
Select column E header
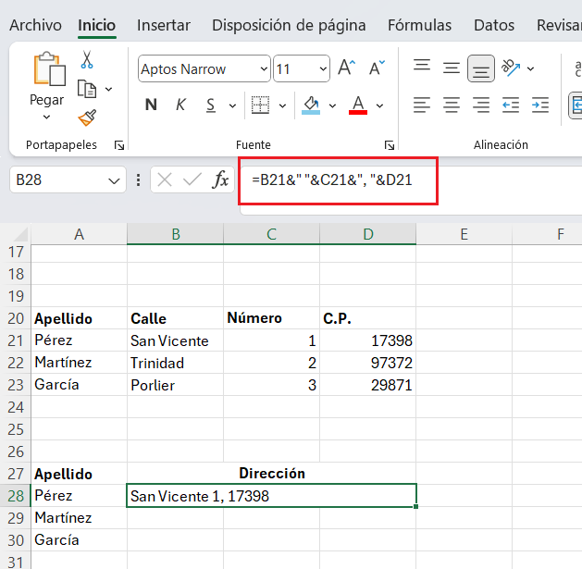click(x=464, y=234)
